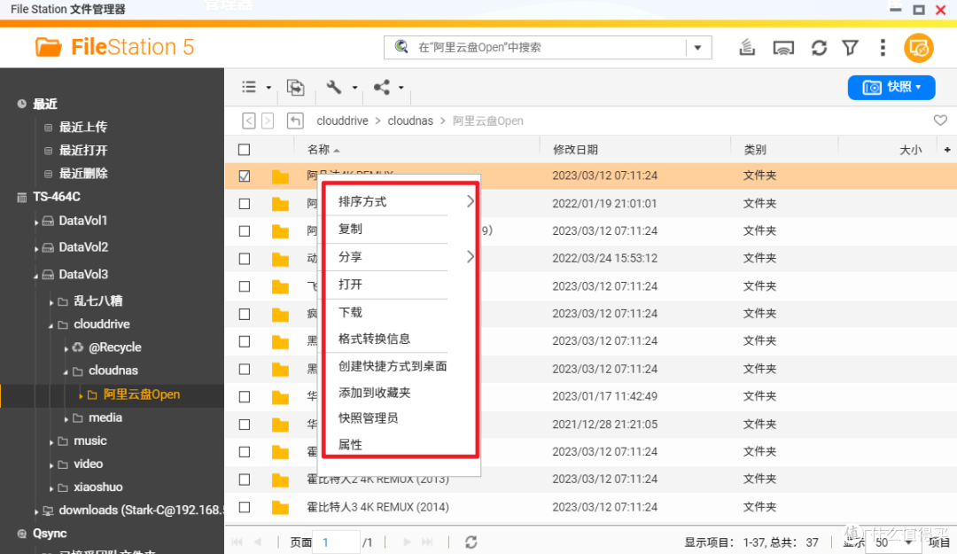Add current folder to favorites via heart icon
Image resolution: width=957 pixels, height=554 pixels.
940,120
